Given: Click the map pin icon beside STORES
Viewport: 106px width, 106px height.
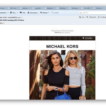Looking at the screenshot, I should (83, 38).
